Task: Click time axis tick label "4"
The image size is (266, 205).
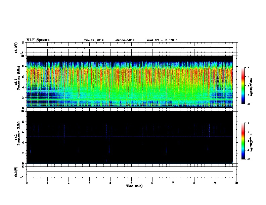Action: [110, 183]
